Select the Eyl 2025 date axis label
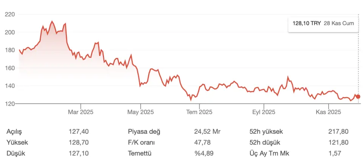363x167 pixels. click(x=263, y=112)
